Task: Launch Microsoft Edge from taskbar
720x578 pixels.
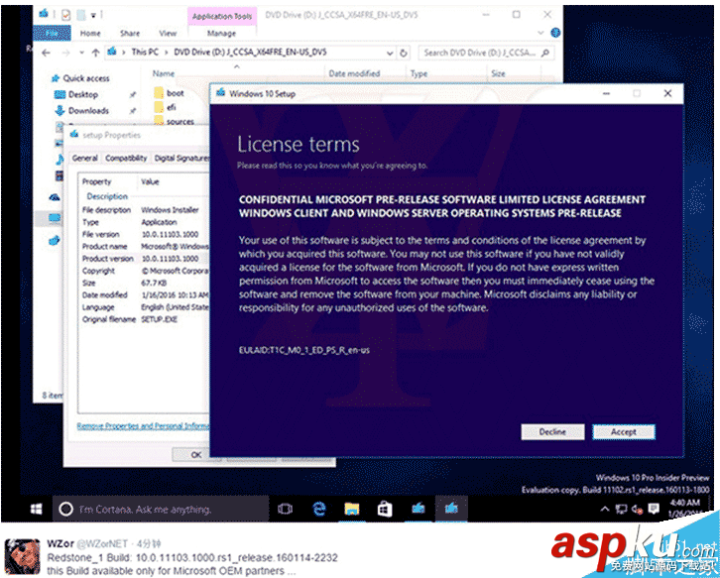Action: (x=318, y=510)
